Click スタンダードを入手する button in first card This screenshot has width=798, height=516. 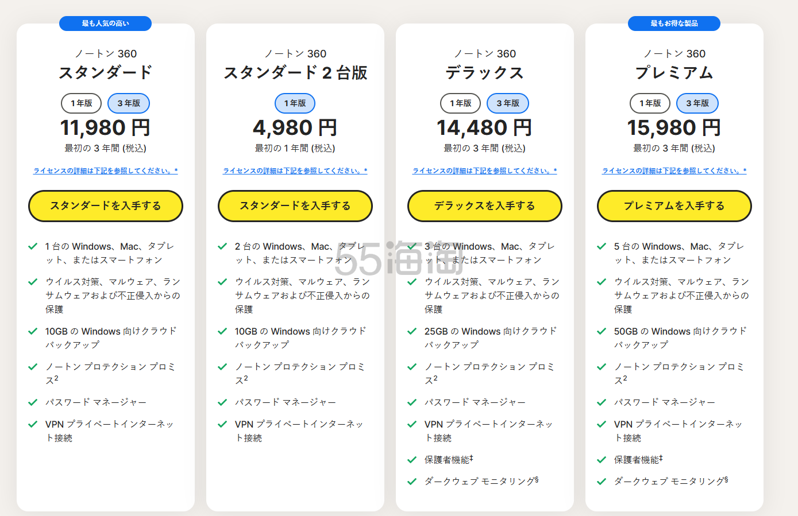[x=106, y=206]
